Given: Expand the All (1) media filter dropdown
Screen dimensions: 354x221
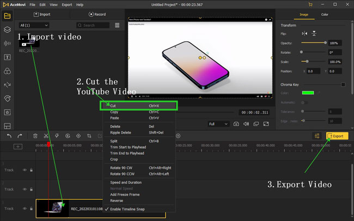Looking at the screenshot, I should pyautogui.click(x=34, y=25).
